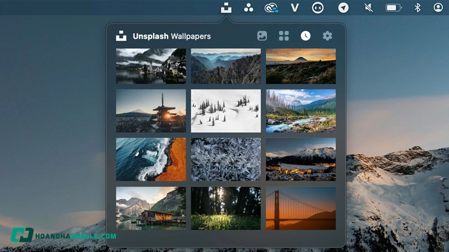
Task: Open the single photo view icon
Action: 262,36
